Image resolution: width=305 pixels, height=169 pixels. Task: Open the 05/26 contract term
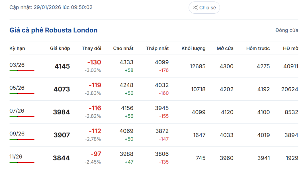pos(17,88)
